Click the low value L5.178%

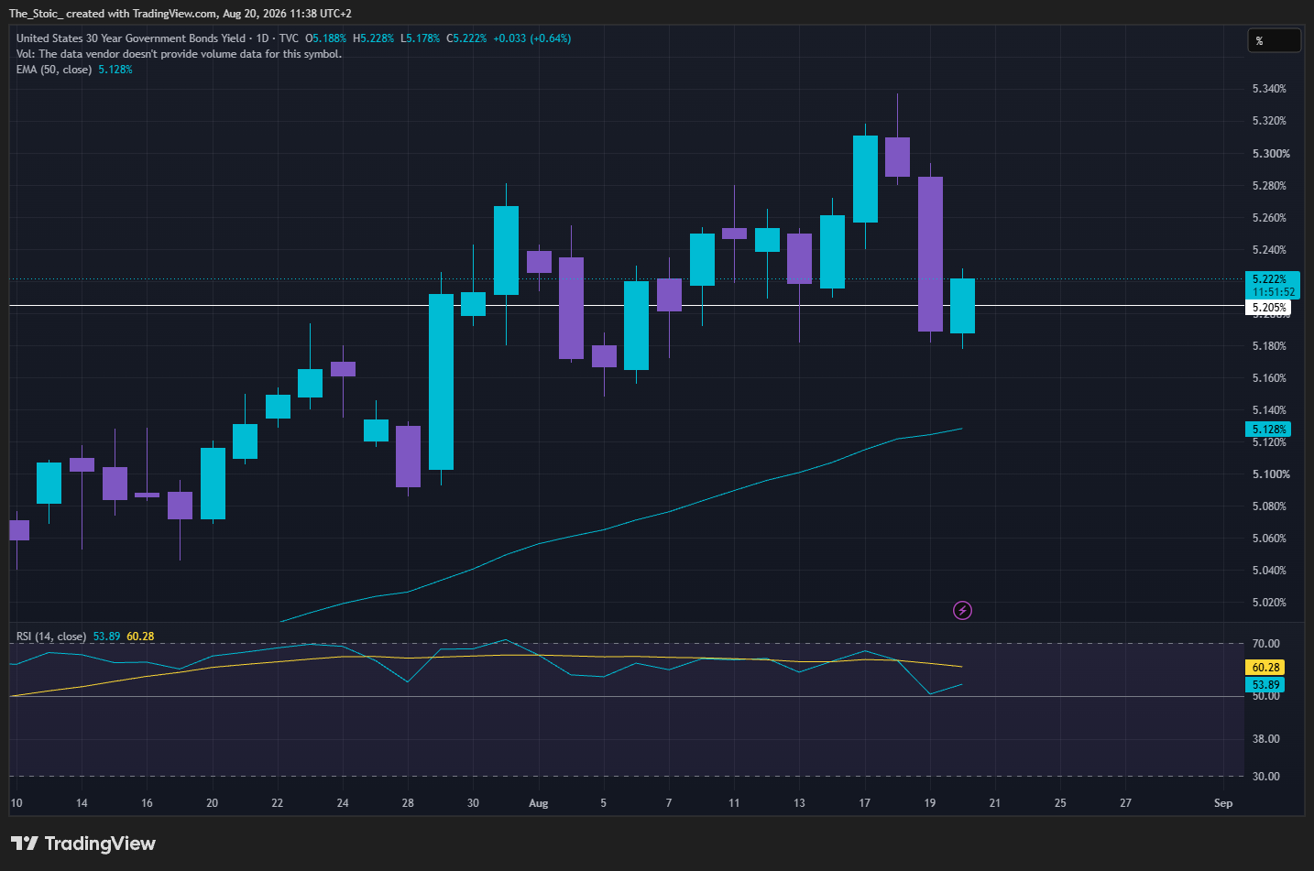[x=421, y=38]
